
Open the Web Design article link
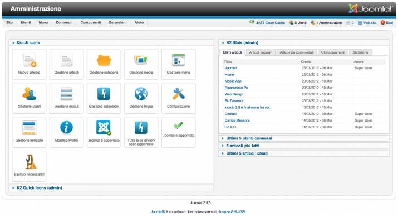234,94
